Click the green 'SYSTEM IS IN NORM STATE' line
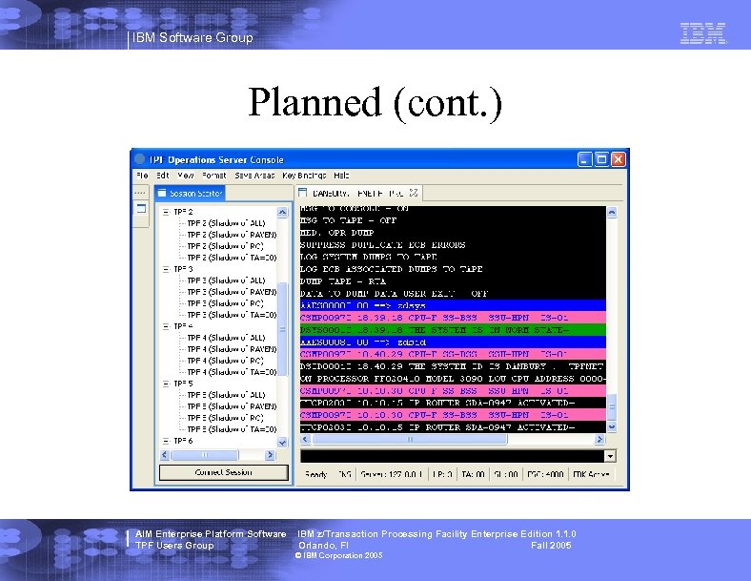The width and height of the screenshot is (751, 581). click(x=453, y=330)
